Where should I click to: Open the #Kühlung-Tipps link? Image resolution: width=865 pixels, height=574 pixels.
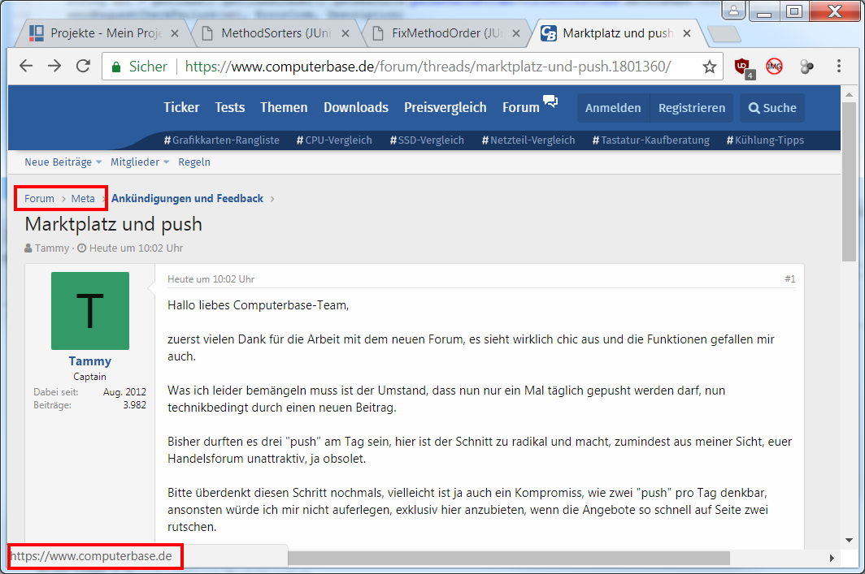coord(765,140)
